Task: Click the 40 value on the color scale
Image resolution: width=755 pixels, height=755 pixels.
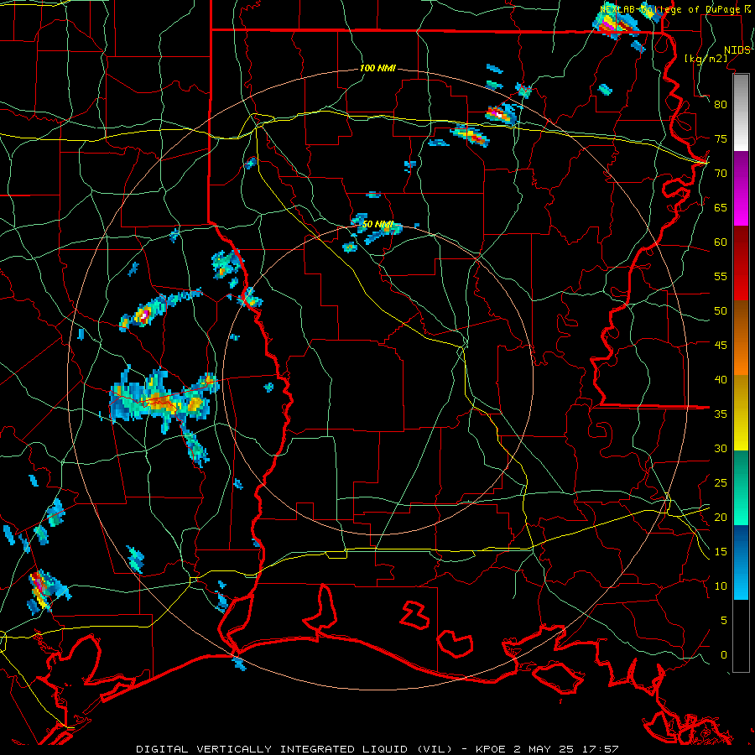Action: 721,379
